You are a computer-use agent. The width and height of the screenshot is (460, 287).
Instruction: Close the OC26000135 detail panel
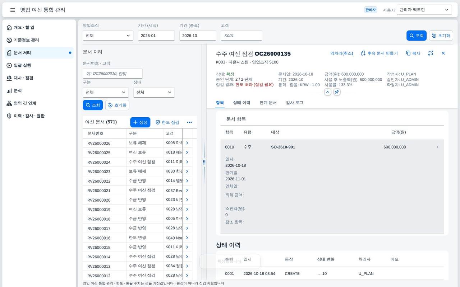click(443, 53)
